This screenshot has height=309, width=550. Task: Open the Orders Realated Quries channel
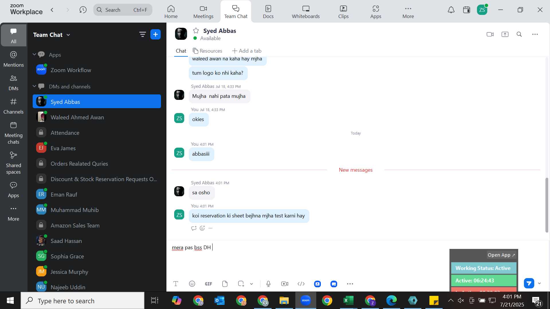97,164
